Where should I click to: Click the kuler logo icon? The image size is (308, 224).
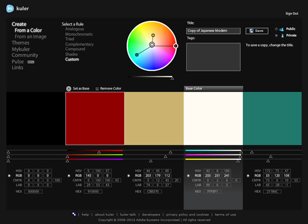point(10,8)
